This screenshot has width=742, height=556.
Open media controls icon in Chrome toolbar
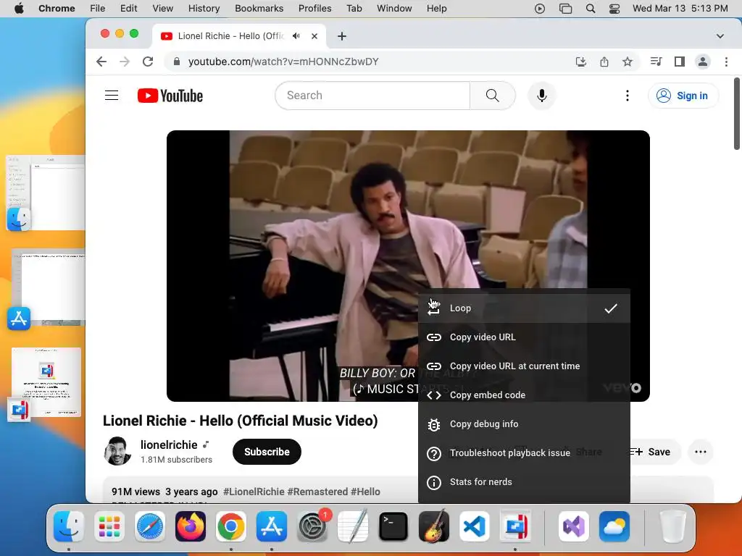[x=656, y=62]
